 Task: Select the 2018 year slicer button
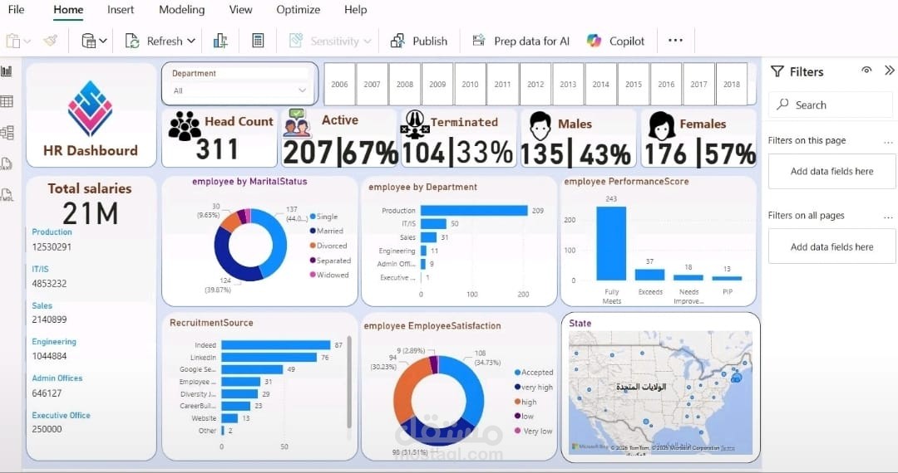coord(732,84)
